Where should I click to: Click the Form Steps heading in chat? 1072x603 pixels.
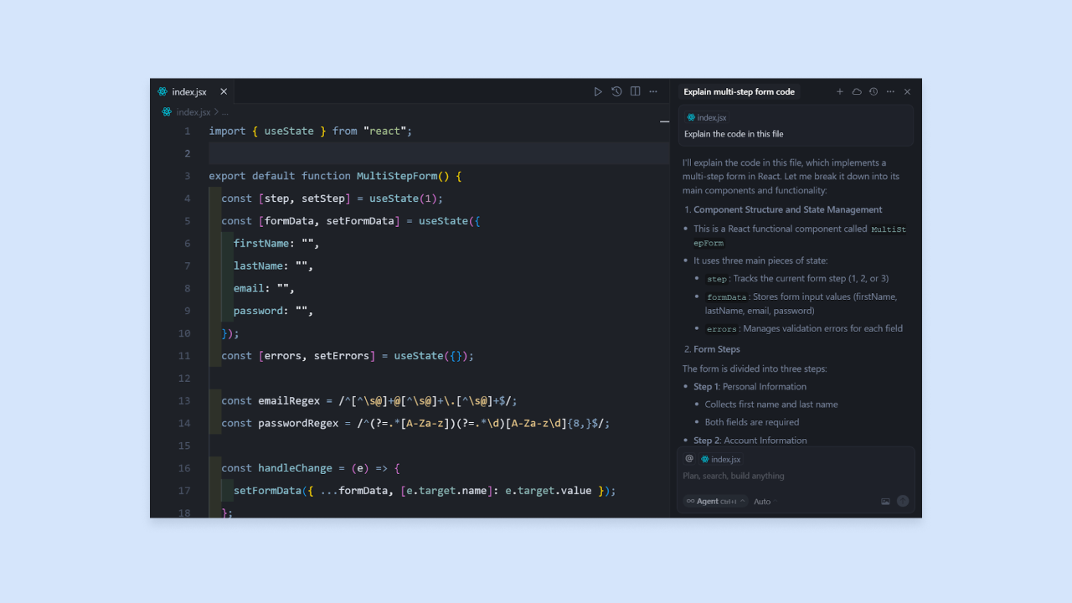point(716,349)
